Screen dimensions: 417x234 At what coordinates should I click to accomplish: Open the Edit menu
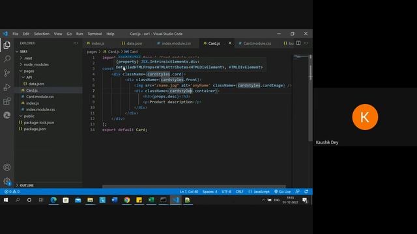coord(26,34)
